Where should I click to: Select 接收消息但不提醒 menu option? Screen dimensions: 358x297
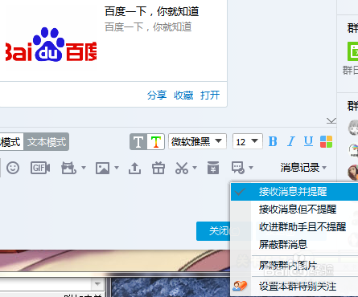click(294, 210)
